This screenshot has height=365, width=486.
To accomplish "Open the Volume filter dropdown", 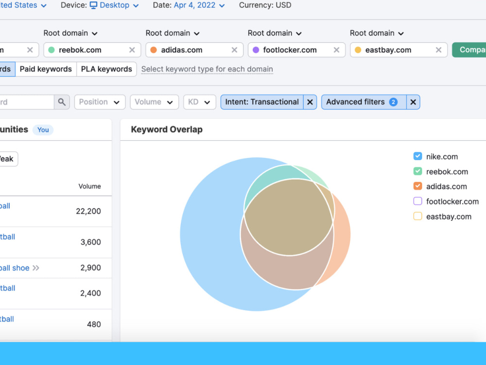I will pyautogui.click(x=155, y=102).
